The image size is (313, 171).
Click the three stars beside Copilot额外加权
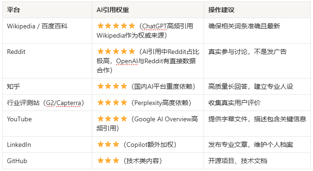(x=108, y=145)
